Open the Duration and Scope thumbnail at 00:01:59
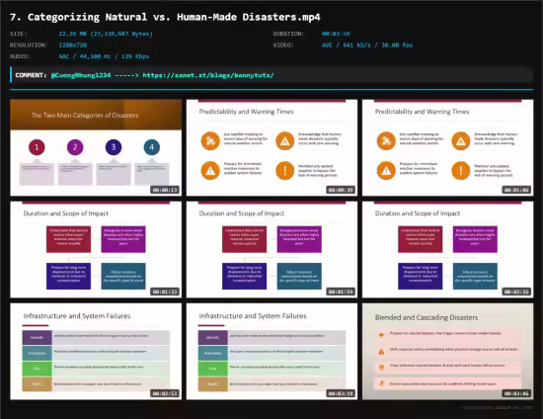Screen dimensions: 543x419 (271, 250)
